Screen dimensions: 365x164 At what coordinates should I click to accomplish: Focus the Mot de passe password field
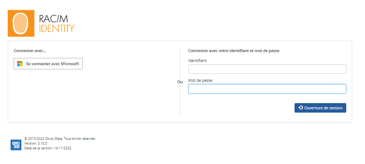[x=267, y=89]
